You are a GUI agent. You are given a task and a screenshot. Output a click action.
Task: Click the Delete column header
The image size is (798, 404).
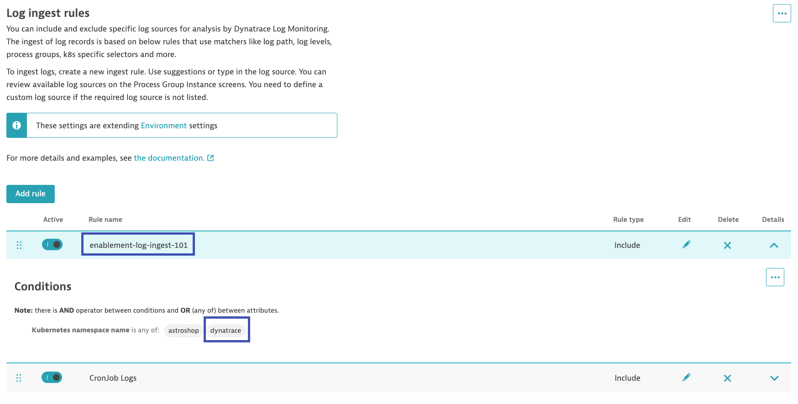(728, 220)
